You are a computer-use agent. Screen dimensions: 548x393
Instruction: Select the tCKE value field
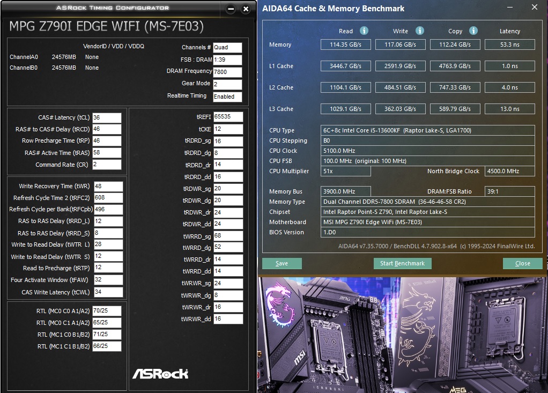coord(228,129)
